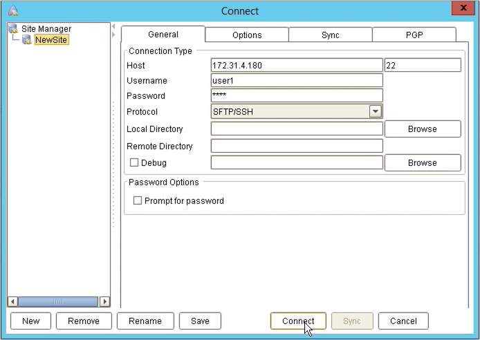
Task: Open the Sync tab
Action: click(x=331, y=35)
